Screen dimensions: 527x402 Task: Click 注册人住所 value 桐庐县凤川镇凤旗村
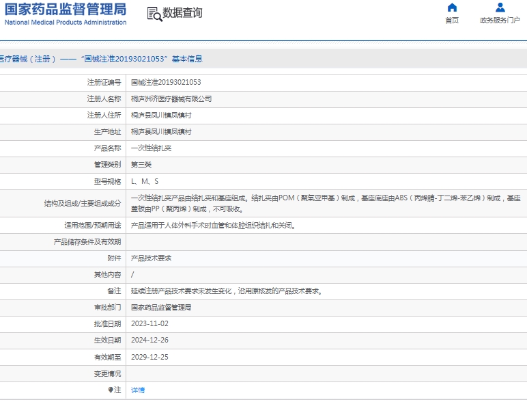pyautogui.click(x=161, y=115)
